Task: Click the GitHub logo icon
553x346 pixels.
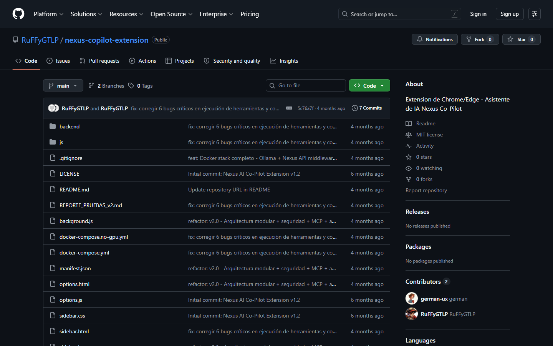Action: tap(18, 14)
